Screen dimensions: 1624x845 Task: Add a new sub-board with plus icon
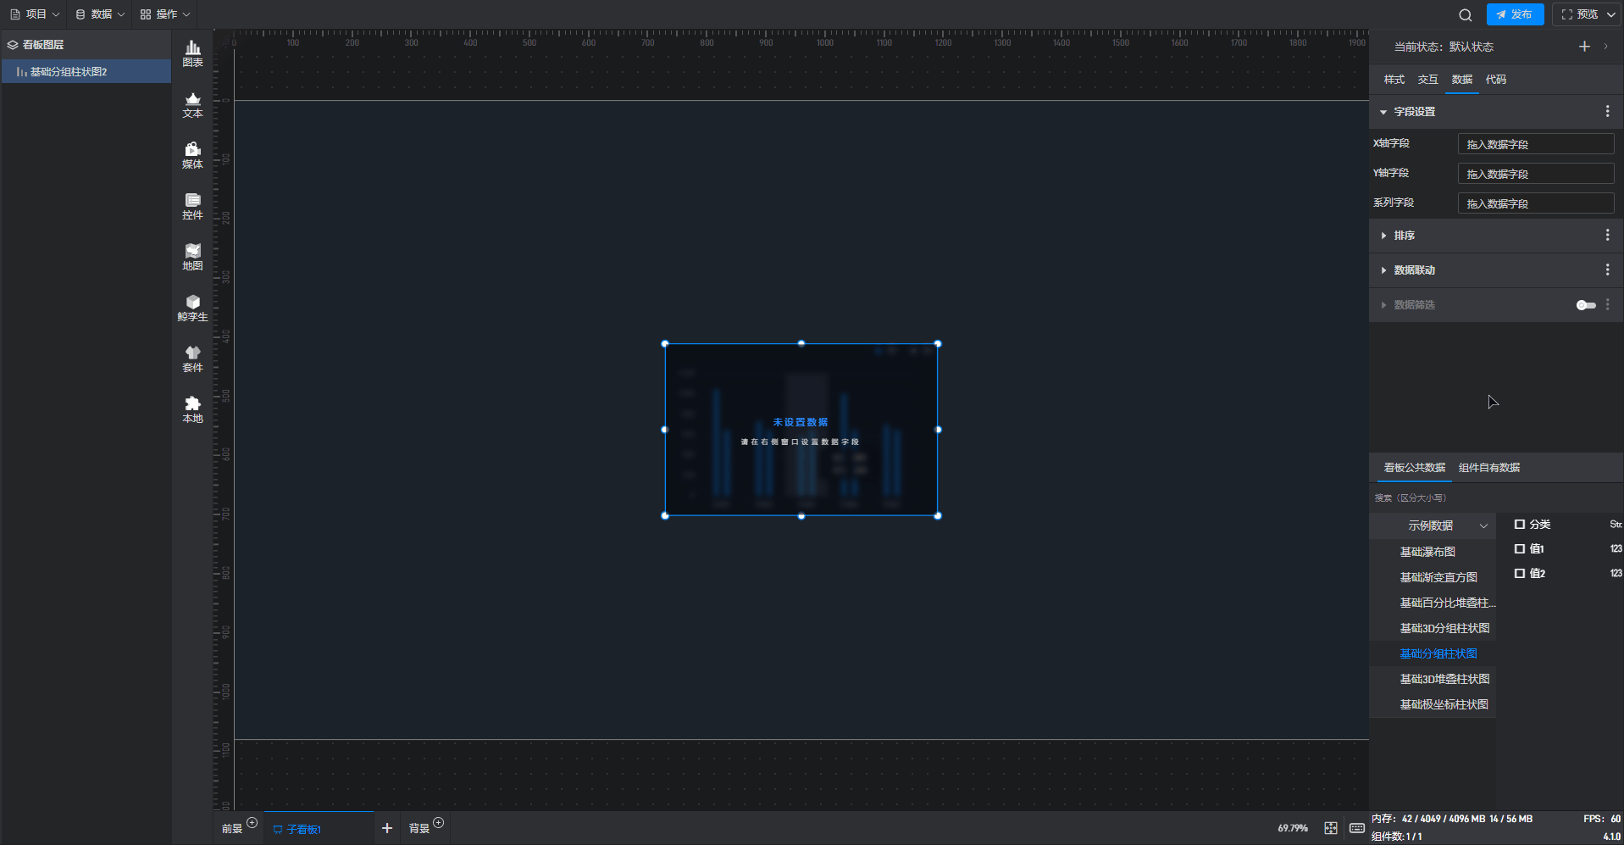pos(387,828)
